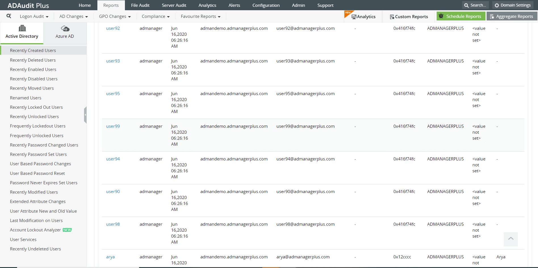Screen dimensions: 538x268
Task: Open Analytics using the monitor icon
Action: click(x=354, y=16)
